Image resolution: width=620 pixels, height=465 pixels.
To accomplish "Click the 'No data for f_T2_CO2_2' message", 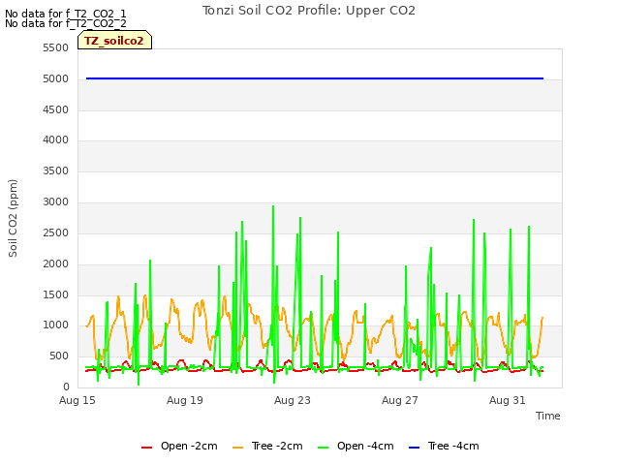I will (66, 23).
